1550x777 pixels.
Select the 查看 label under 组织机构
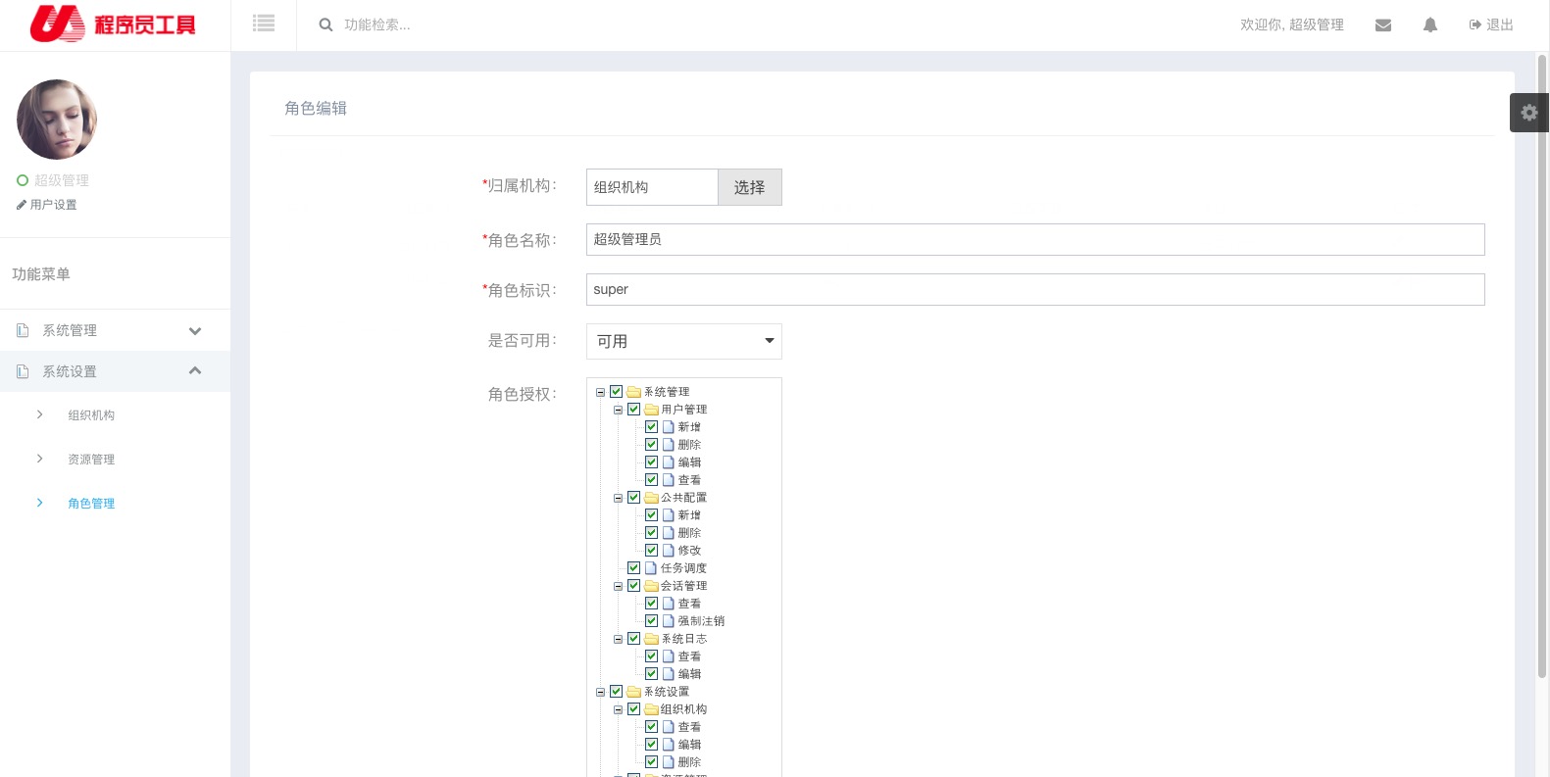coord(690,727)
